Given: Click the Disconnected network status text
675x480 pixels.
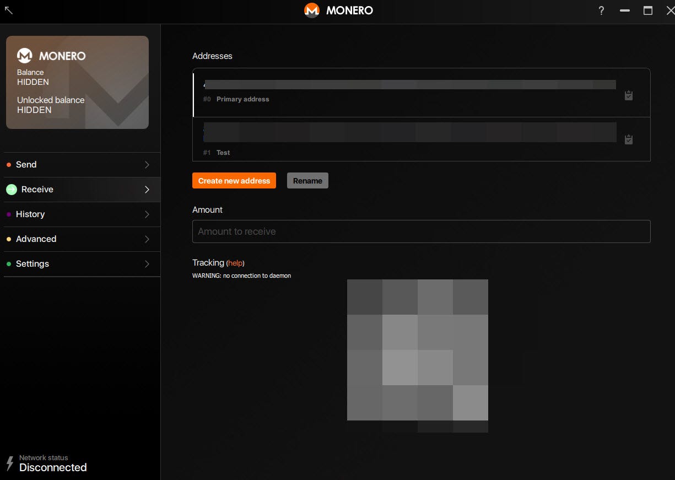Looking at the screenshot, I should pyautogui.click(x=53, y=467).
